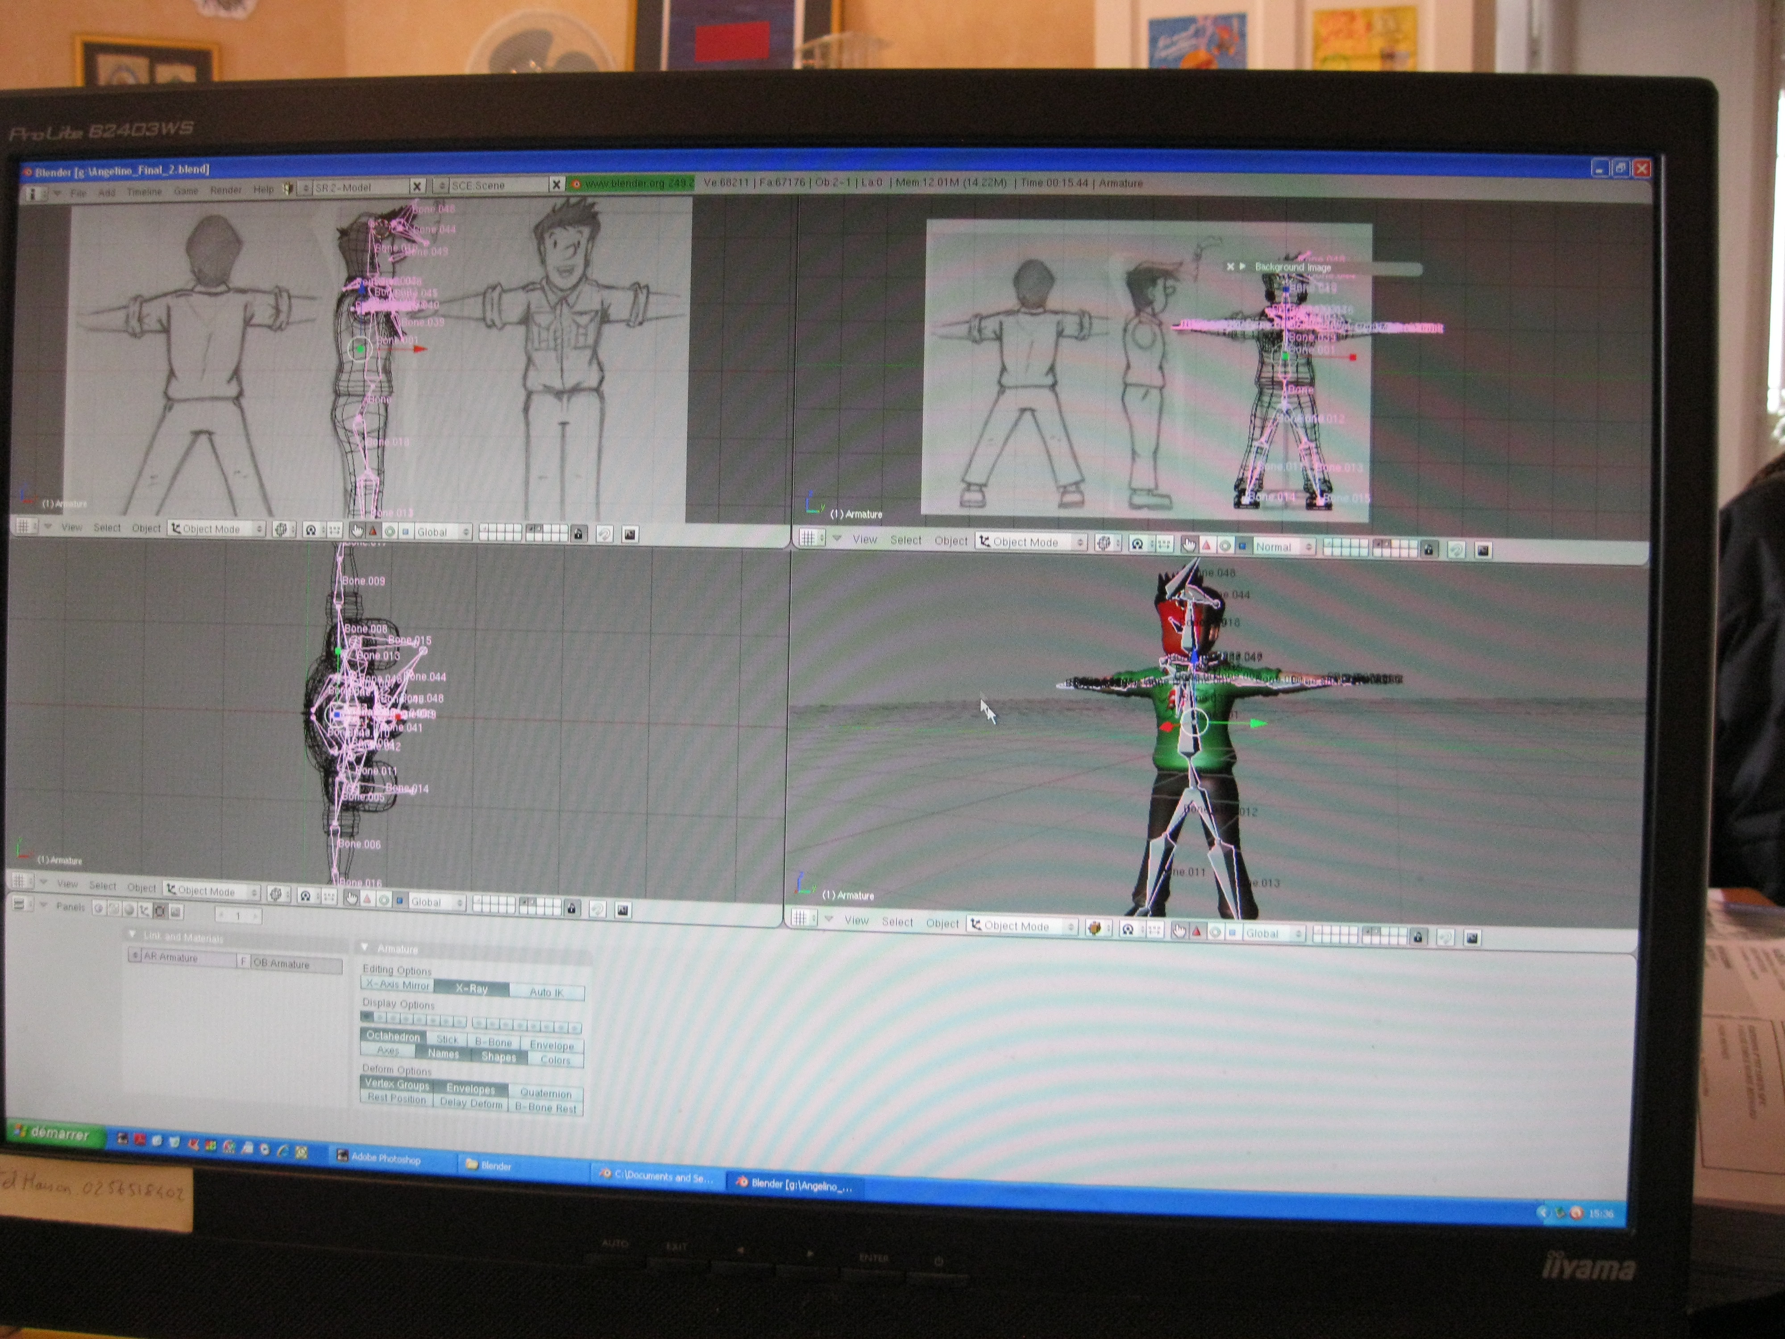This screenshot has height=1339, width=1785.
Task: Click Auto IK button
Action: click(546, 993)
